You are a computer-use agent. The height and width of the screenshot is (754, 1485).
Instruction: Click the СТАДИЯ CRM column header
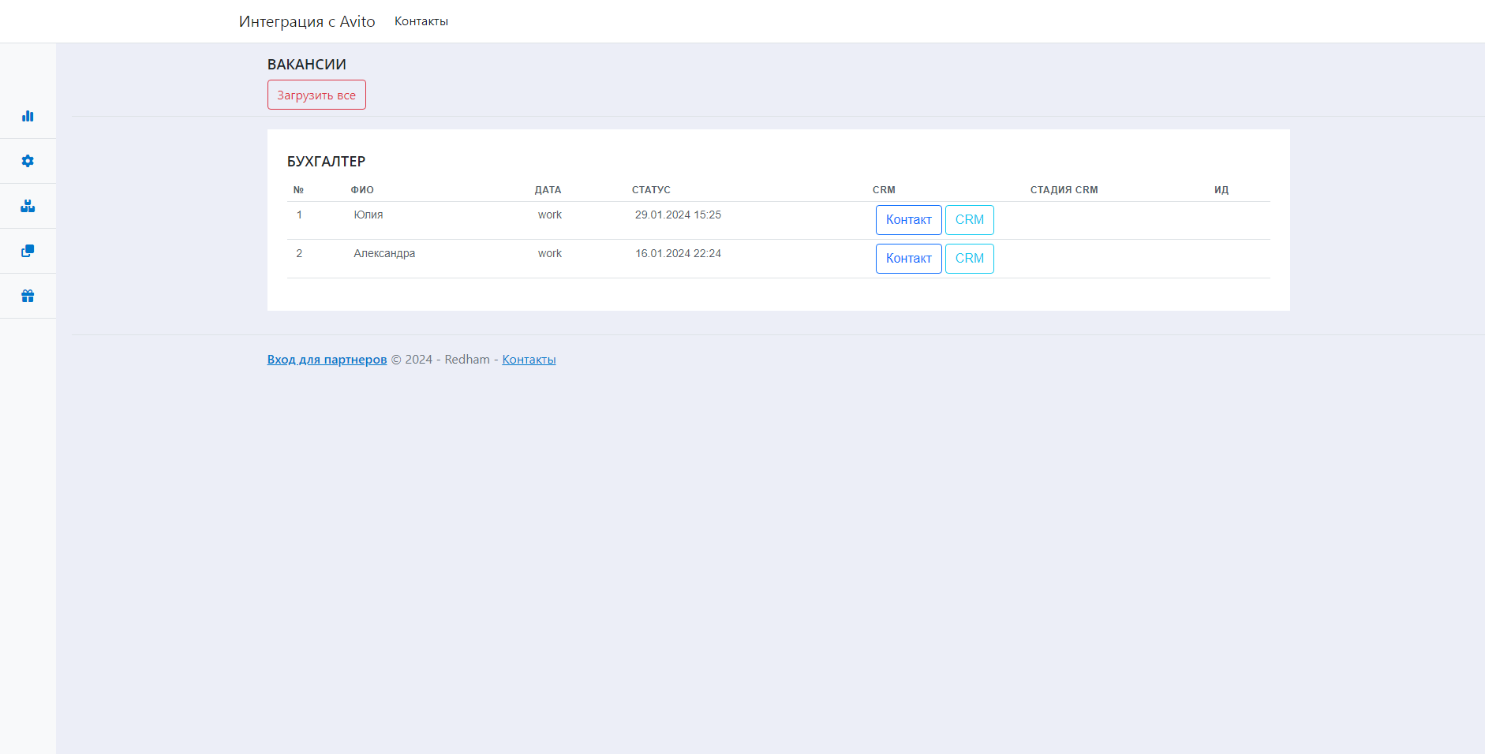pyautogui.click(x=1064, y=190)
